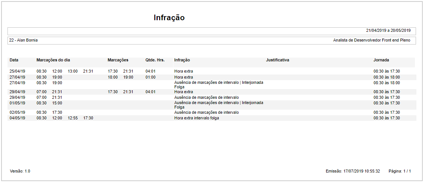
Task: Click the Versão: 1.0 footer text
Action: pos(20,171)
